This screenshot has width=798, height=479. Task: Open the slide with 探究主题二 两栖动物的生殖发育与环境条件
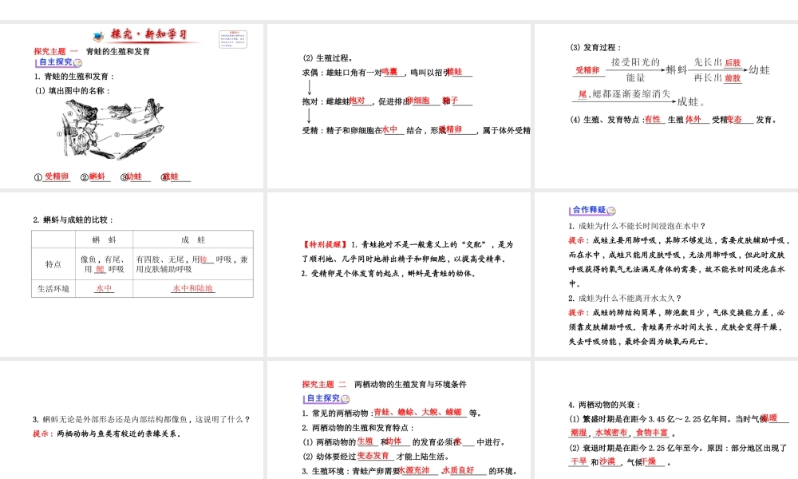(398, 420)
